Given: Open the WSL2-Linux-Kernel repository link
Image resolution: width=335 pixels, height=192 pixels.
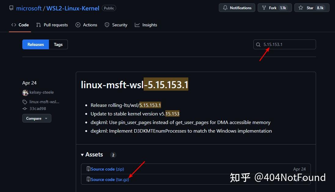Looking at the screenshot, I should point(73,8).
